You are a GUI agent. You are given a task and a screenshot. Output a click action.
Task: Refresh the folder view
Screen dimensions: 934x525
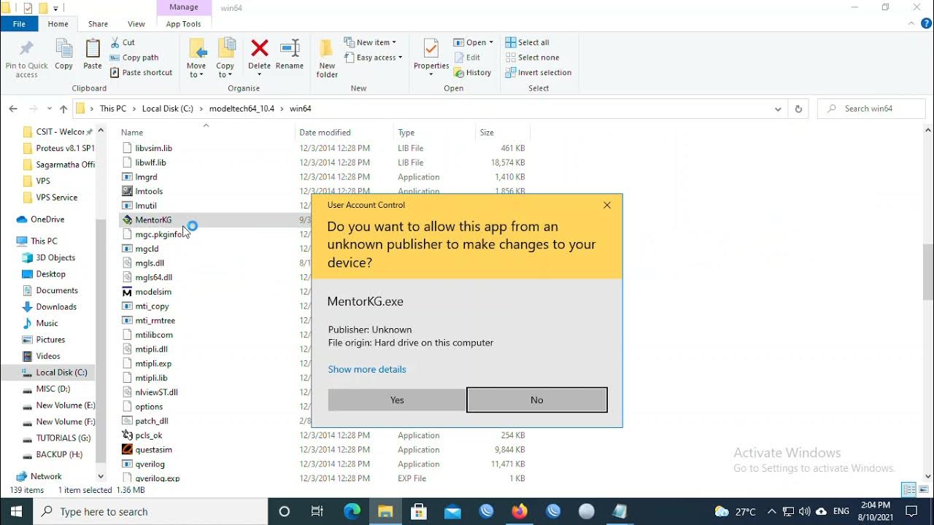pos(798,109)
